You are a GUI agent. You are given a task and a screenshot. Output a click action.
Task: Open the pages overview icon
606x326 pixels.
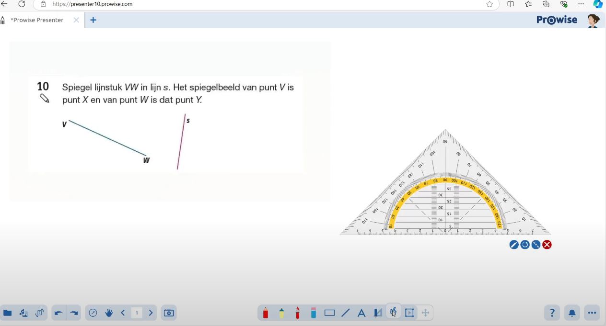point(39,313)
